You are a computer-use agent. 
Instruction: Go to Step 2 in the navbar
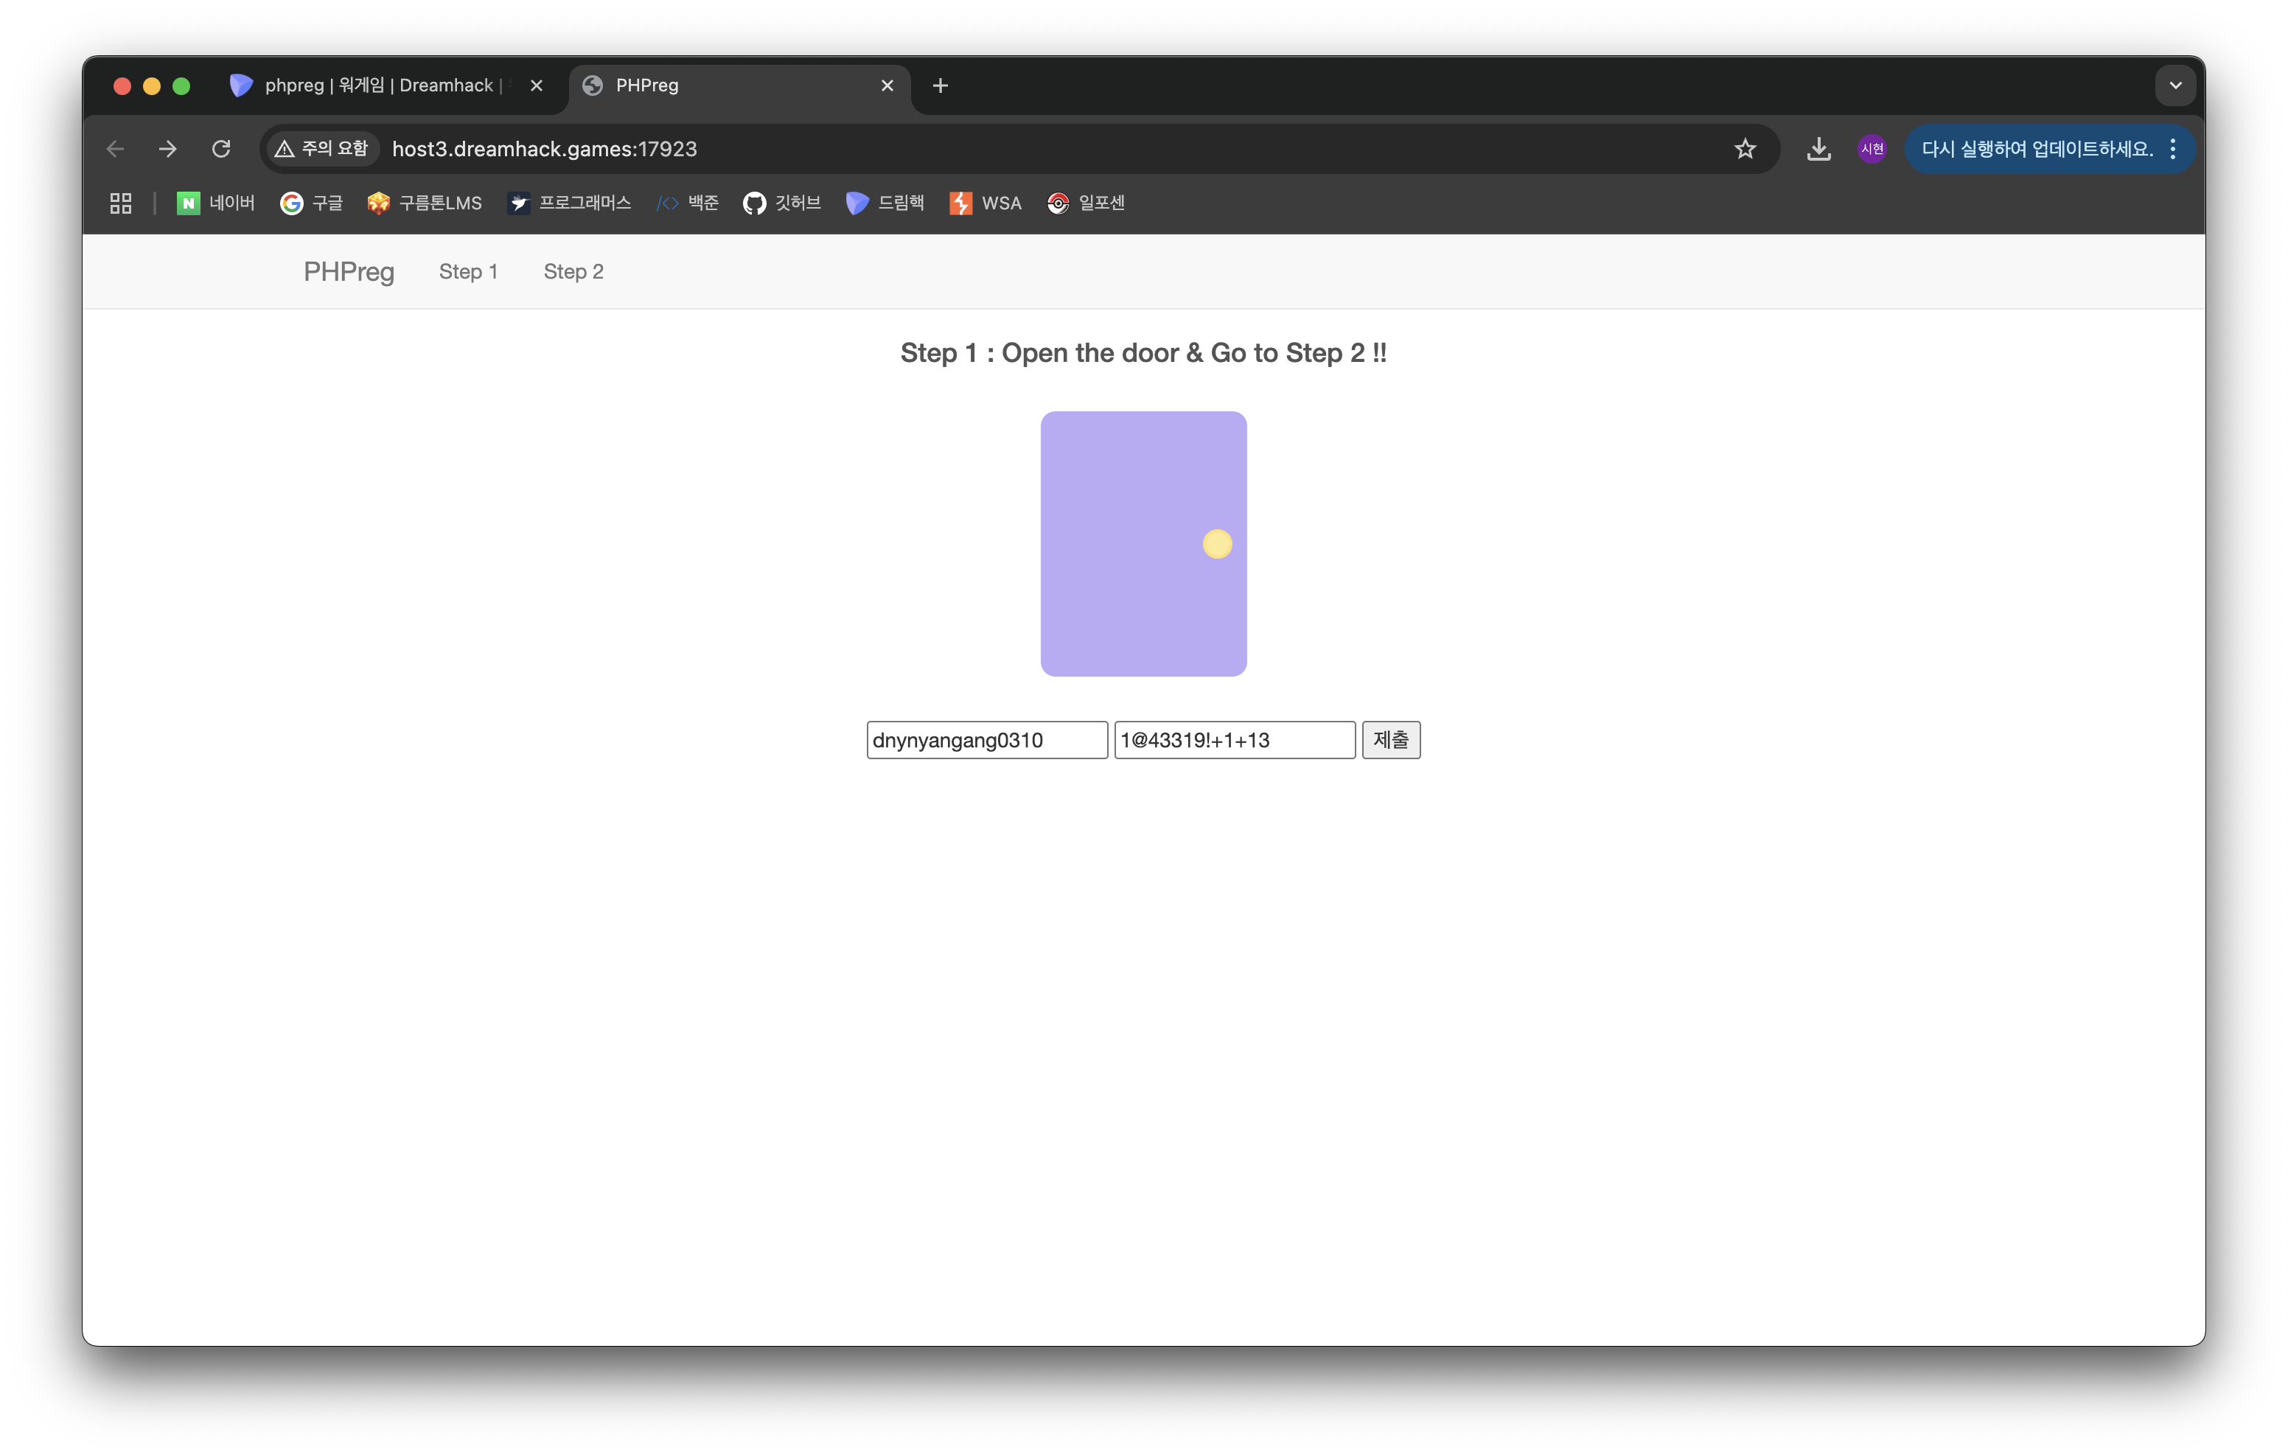click(573, 272)
